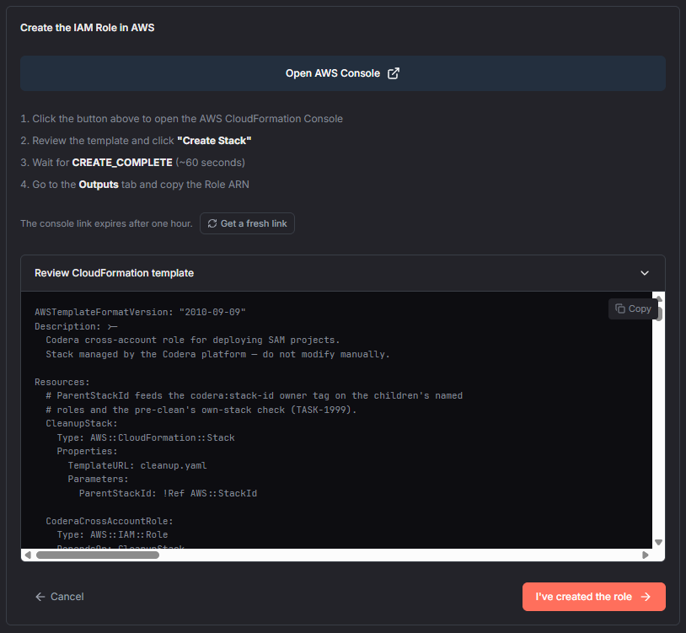This screenshot has width=686, height=633.
Task: Confirm with I've created the role
Action: (593, 597)
